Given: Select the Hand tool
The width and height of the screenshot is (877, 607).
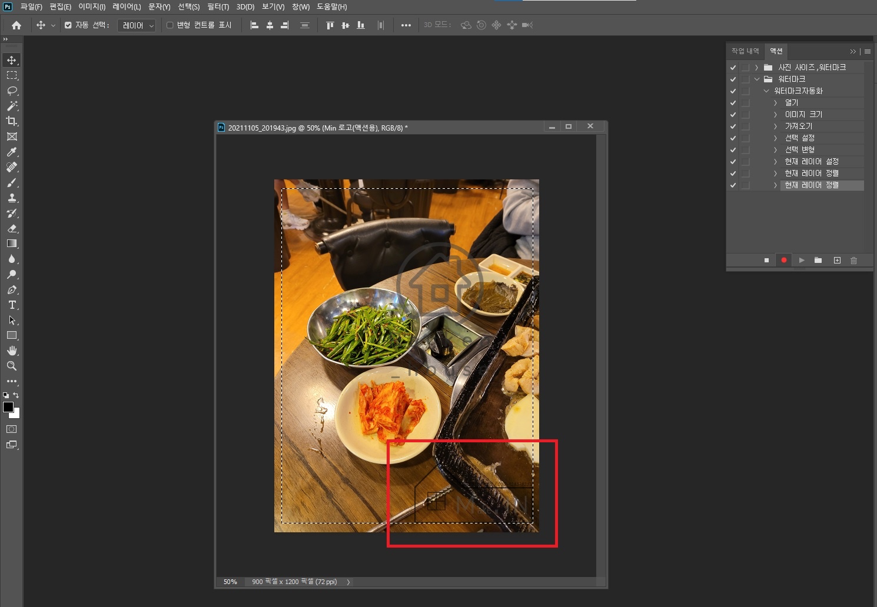Looking at the screenshot, I should point(12,351).
